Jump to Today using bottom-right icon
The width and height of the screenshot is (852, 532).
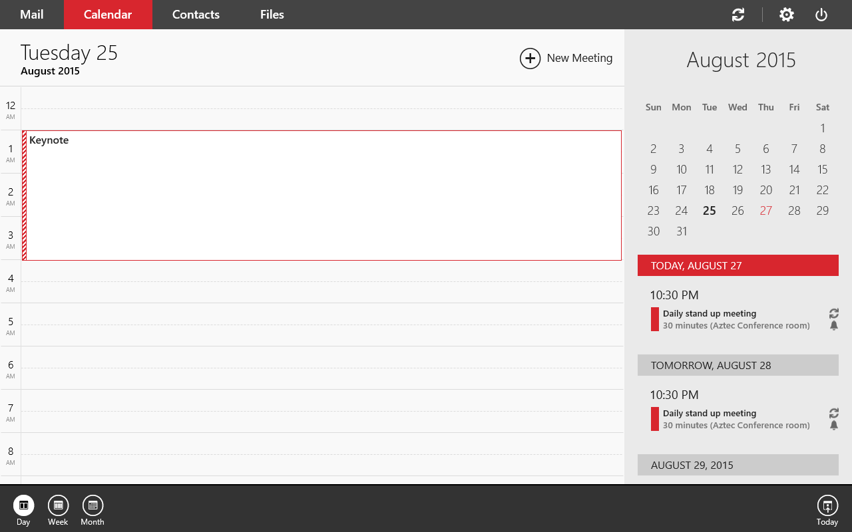click(x=827, y=506)
